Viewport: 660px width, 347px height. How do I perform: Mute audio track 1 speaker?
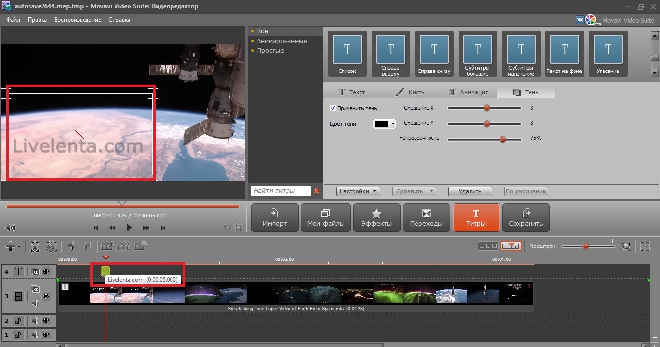tap(35, 334)
